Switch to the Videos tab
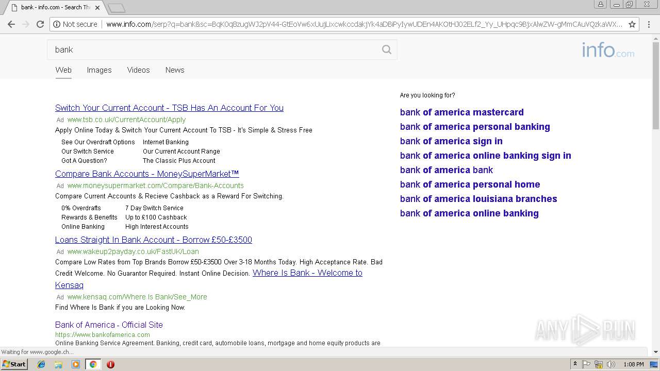 tap(138, 70)
